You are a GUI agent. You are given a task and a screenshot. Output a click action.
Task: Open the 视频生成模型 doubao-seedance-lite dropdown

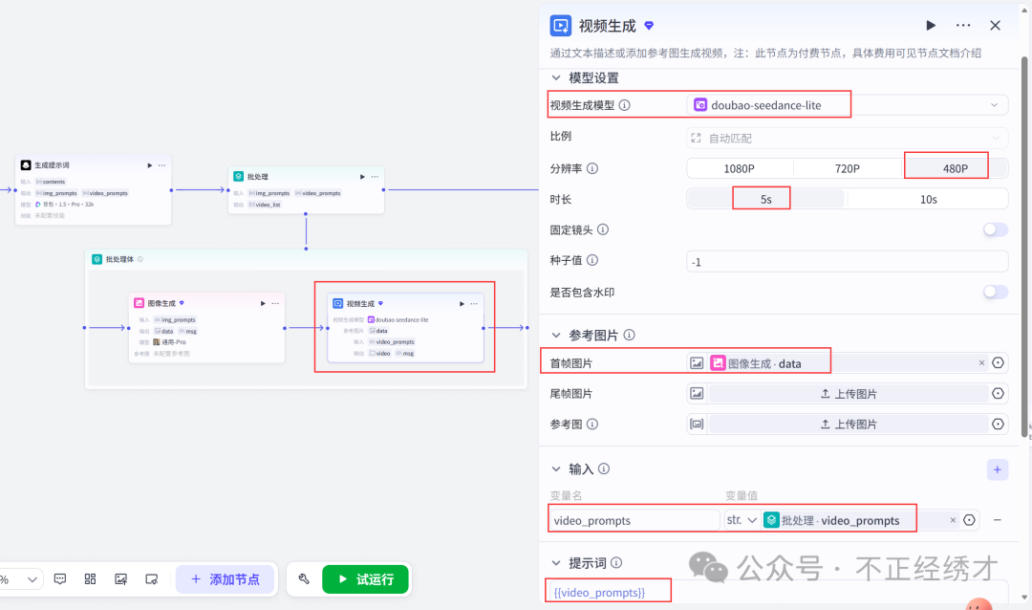847,105
